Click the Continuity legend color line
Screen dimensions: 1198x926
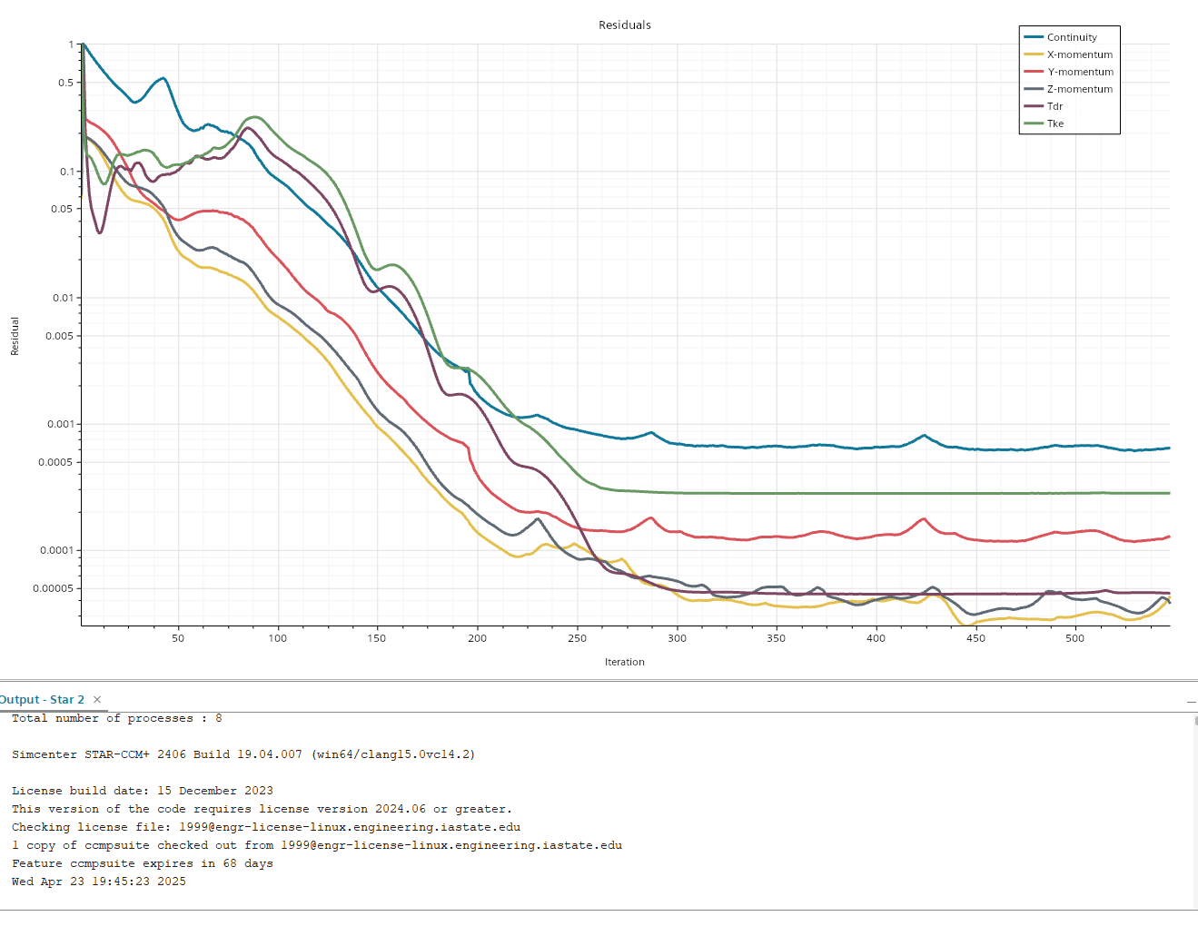pos(1034,37)
